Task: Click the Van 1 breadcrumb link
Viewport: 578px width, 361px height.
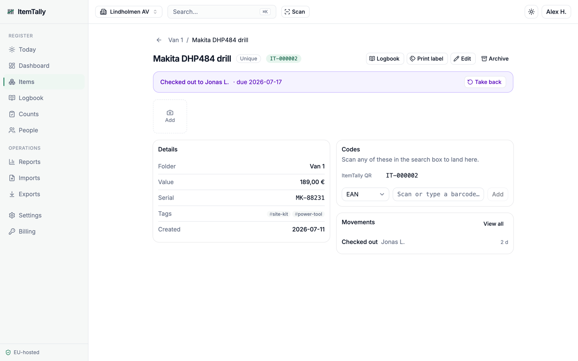Action: point(176,40)
